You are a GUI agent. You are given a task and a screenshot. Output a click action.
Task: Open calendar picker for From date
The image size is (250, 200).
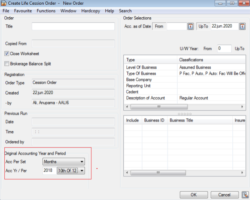pos(191,26)
